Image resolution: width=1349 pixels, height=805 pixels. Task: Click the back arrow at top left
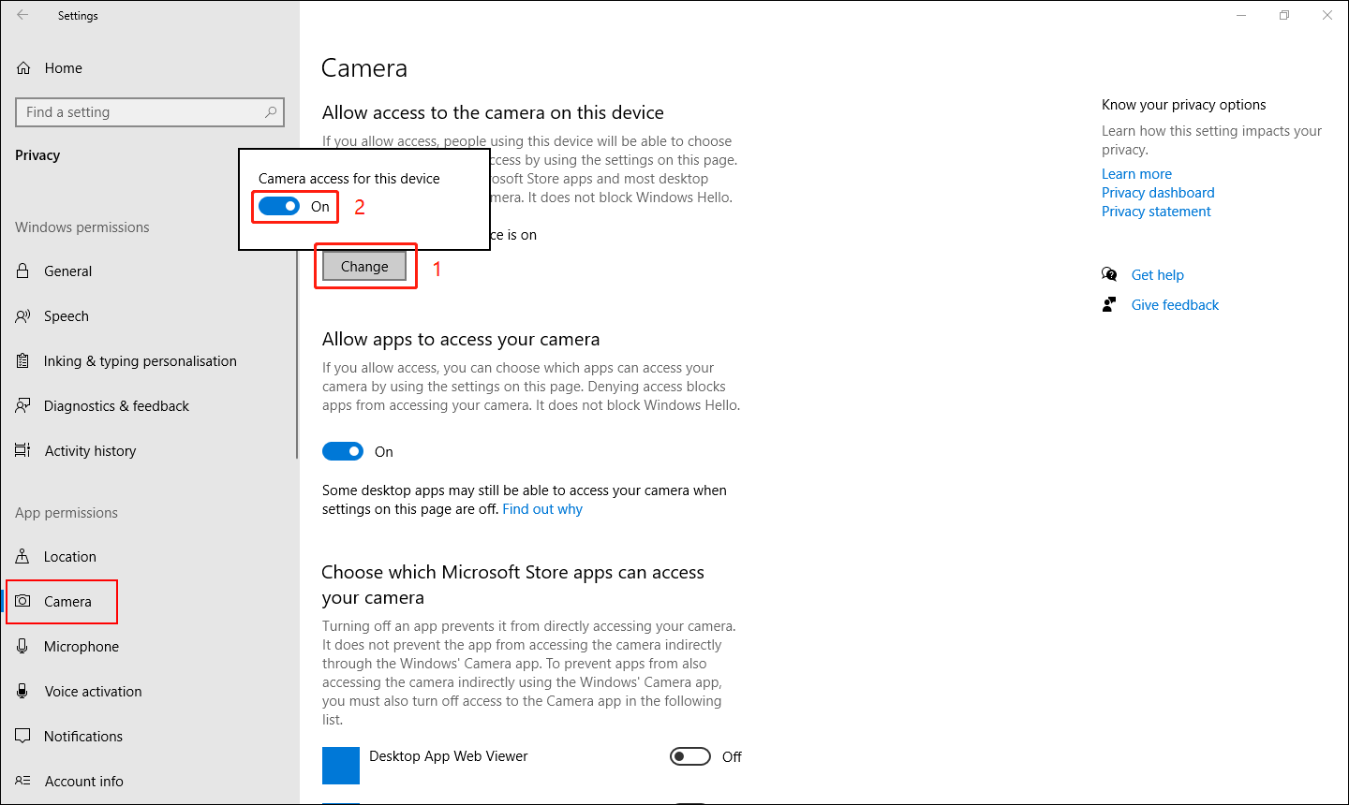(22, 15)
